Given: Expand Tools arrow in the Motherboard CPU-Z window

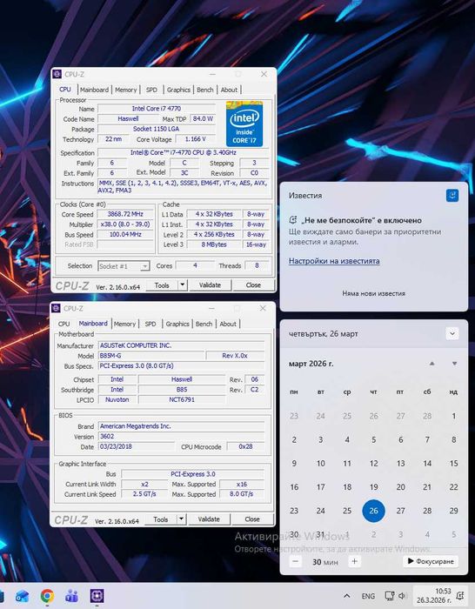Looking at the screenshot, I should pos(181,519).
